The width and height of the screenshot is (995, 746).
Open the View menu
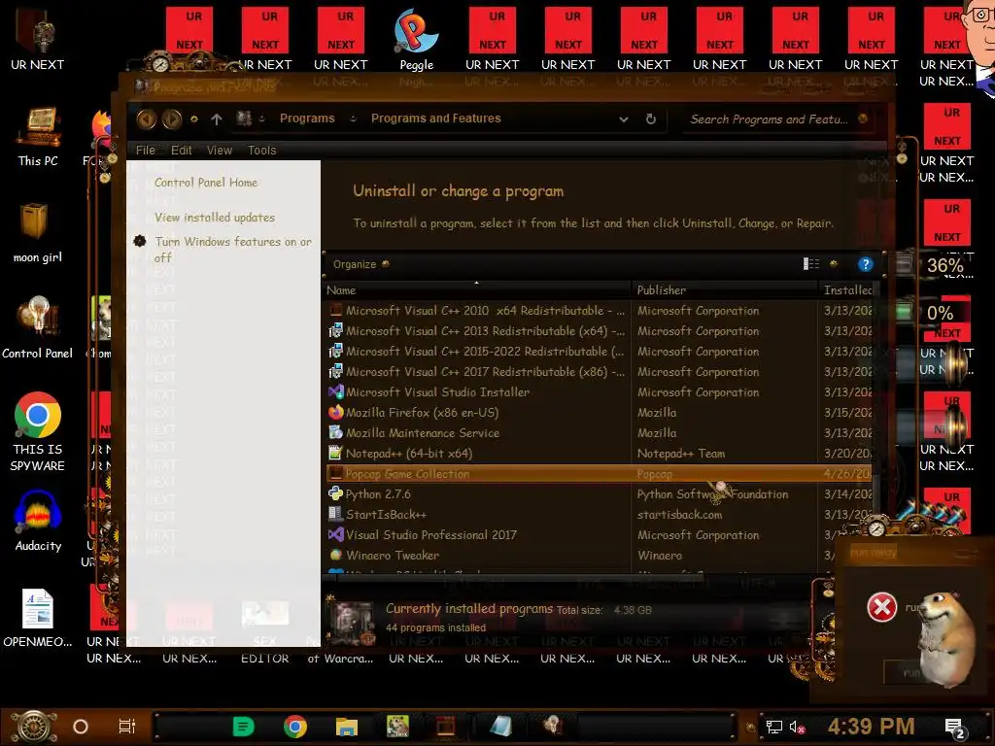click(x=219, y=151)
